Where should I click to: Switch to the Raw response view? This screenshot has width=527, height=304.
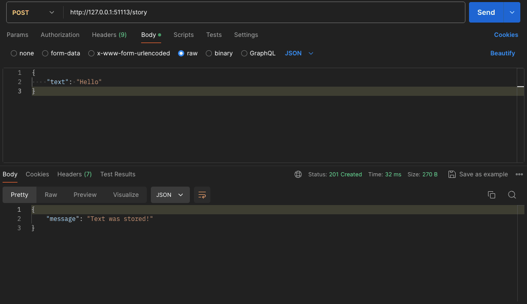(51, 195)
